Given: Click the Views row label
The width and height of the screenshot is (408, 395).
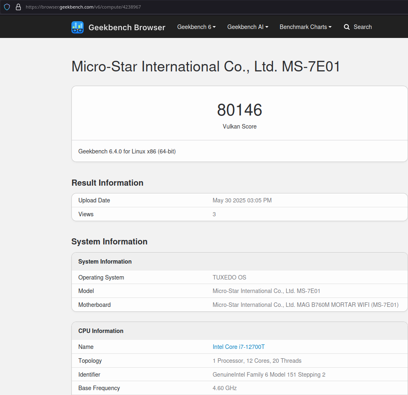Looking at the screenshot, I should coord(86,214).
